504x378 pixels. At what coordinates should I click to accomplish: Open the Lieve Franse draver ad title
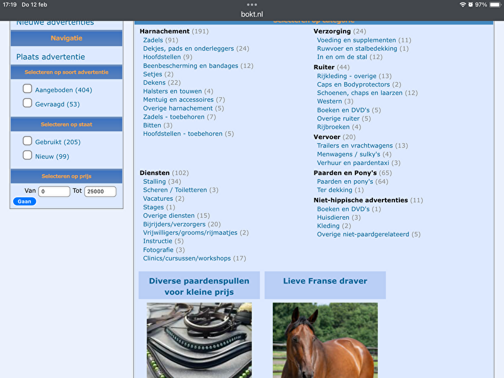(x=325, y=281)
